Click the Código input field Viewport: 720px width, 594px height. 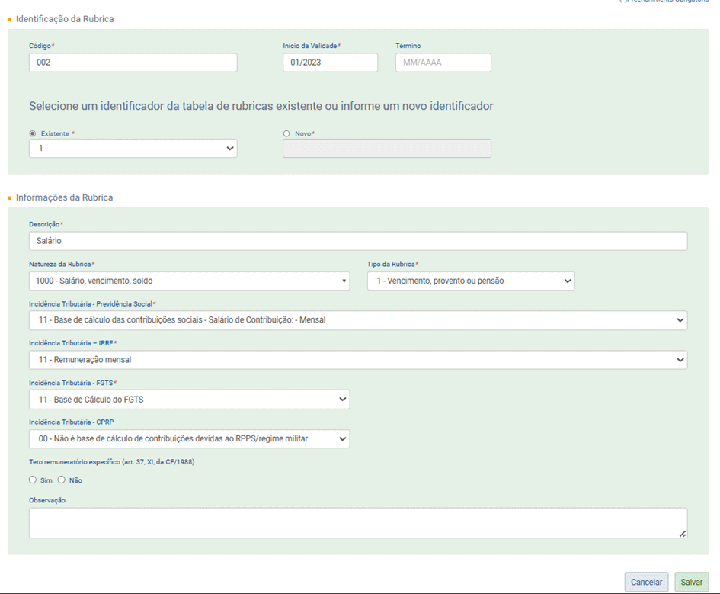coord(133,63)
